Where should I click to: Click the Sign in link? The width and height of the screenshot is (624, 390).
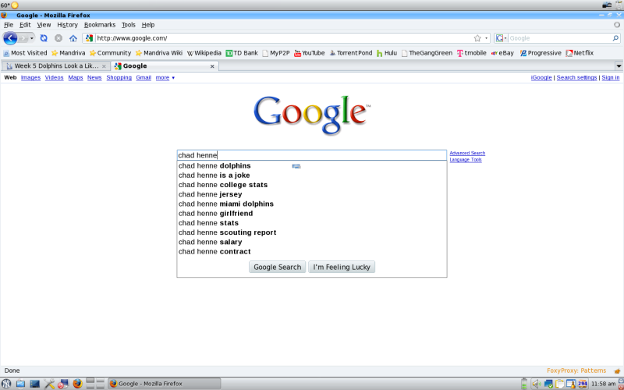611,77
